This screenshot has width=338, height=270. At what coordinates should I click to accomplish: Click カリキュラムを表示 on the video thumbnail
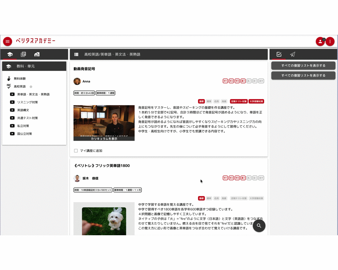pos(104,138)
